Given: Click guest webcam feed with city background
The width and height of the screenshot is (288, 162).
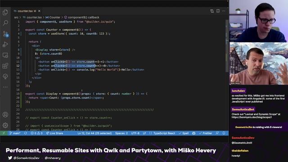Looking at the screenshot, I should 259,64.
